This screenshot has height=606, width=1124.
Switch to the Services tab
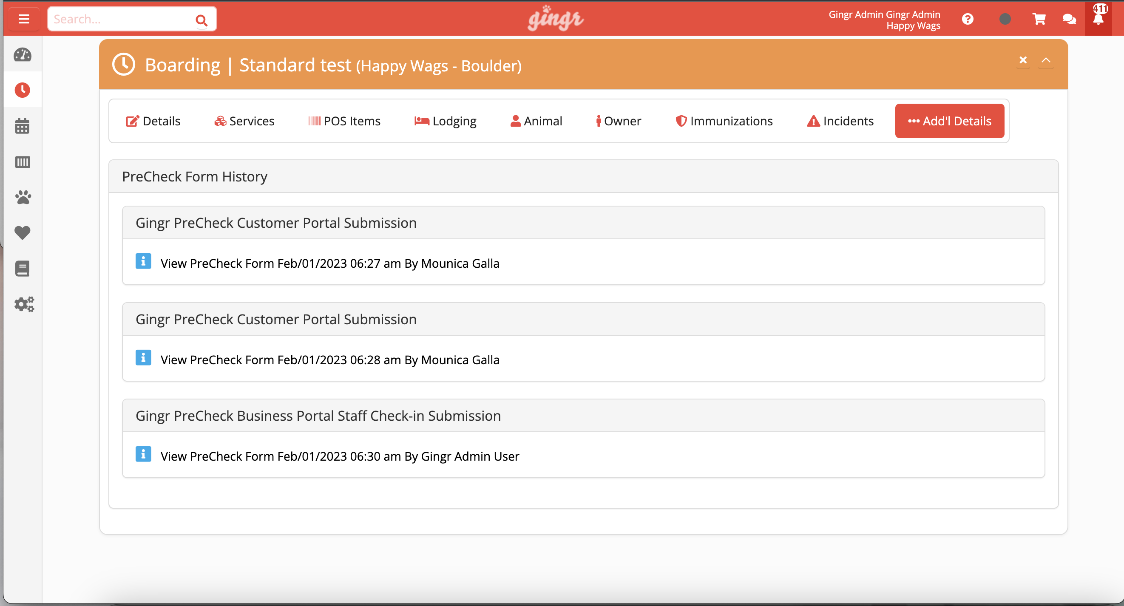(x=244, y=121)
